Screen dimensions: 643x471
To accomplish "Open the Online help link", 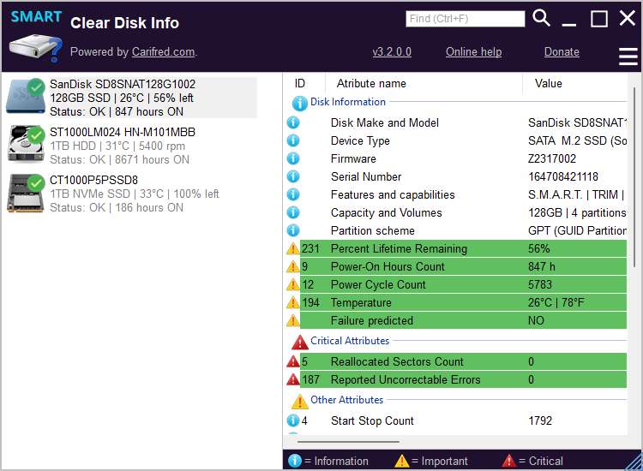I will tap(473, 52).
